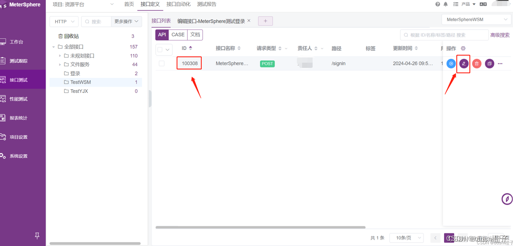Viewport: 513px width, 246px height.
Task: Open 测试跟踪 from the sidebar
Action: pyautogui.click(x=19, y=61)
